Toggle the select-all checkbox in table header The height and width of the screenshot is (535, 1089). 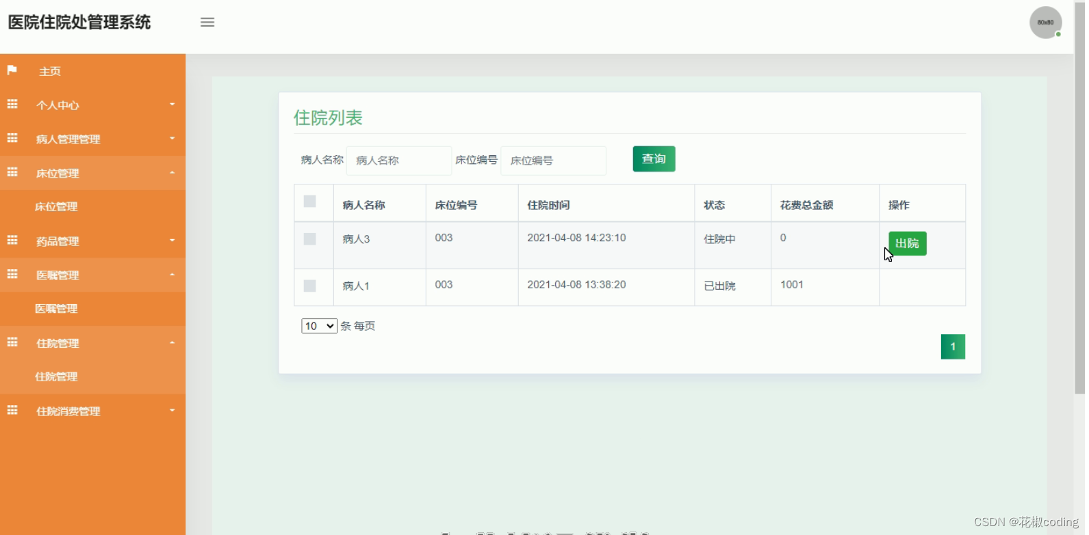(x=310, y=202)
